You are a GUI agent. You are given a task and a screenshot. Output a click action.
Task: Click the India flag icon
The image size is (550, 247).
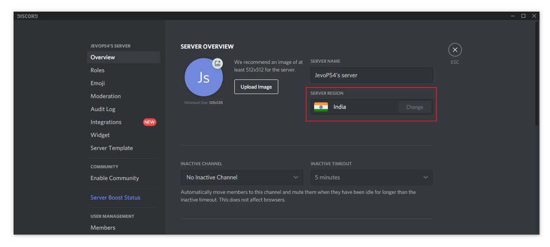(x=321, y=107)
